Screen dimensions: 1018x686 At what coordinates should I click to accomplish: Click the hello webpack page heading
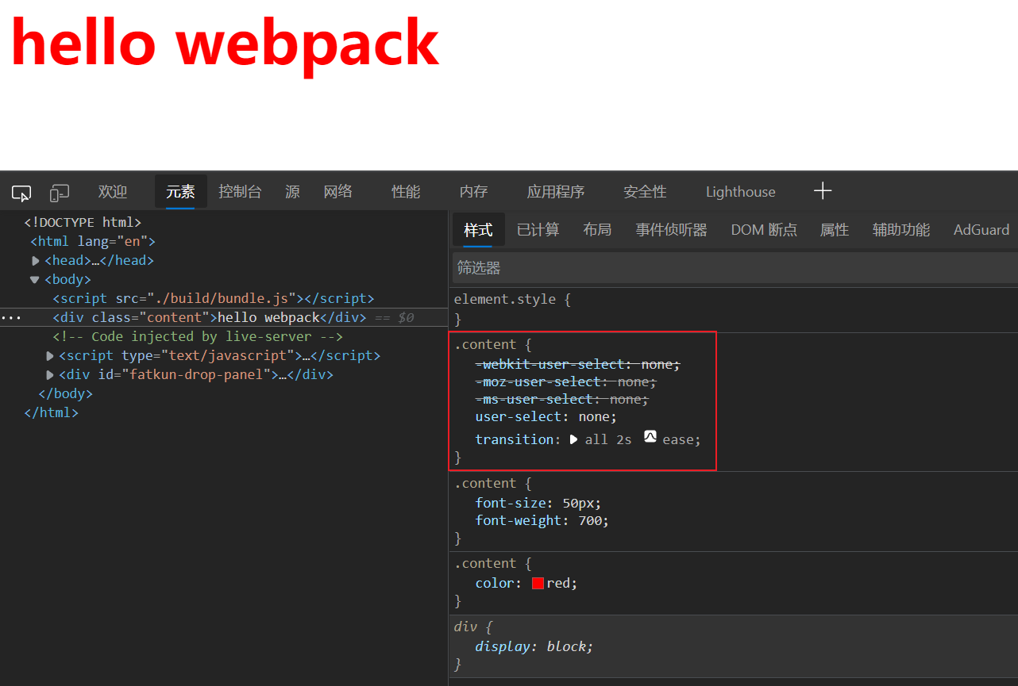click(225, 44)
